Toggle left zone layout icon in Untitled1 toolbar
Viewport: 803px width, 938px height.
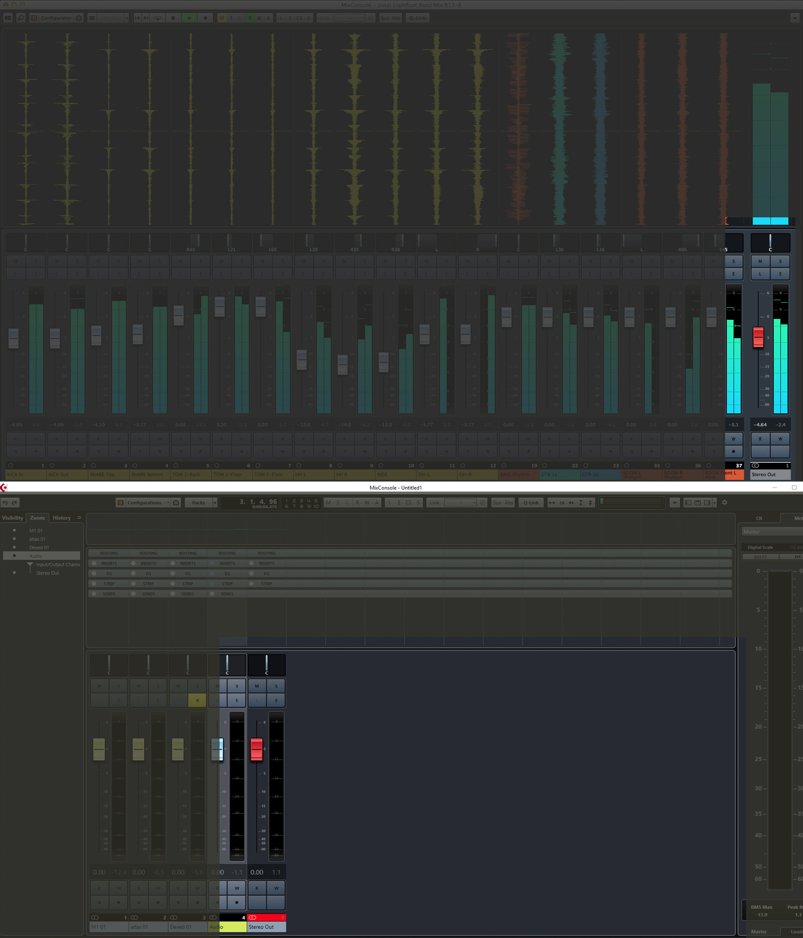tap(688, 502)
